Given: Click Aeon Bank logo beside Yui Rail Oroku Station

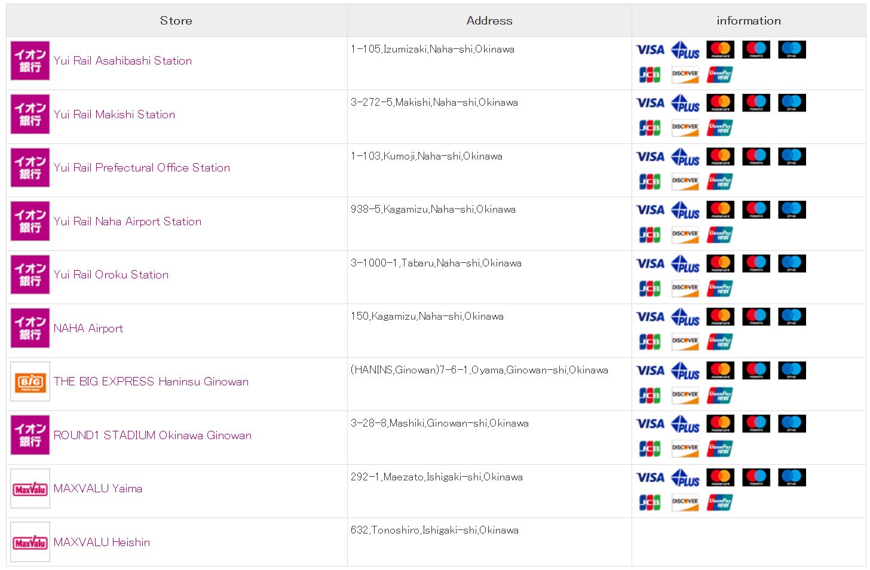Looking at the screenshot, I should point(30,274).
